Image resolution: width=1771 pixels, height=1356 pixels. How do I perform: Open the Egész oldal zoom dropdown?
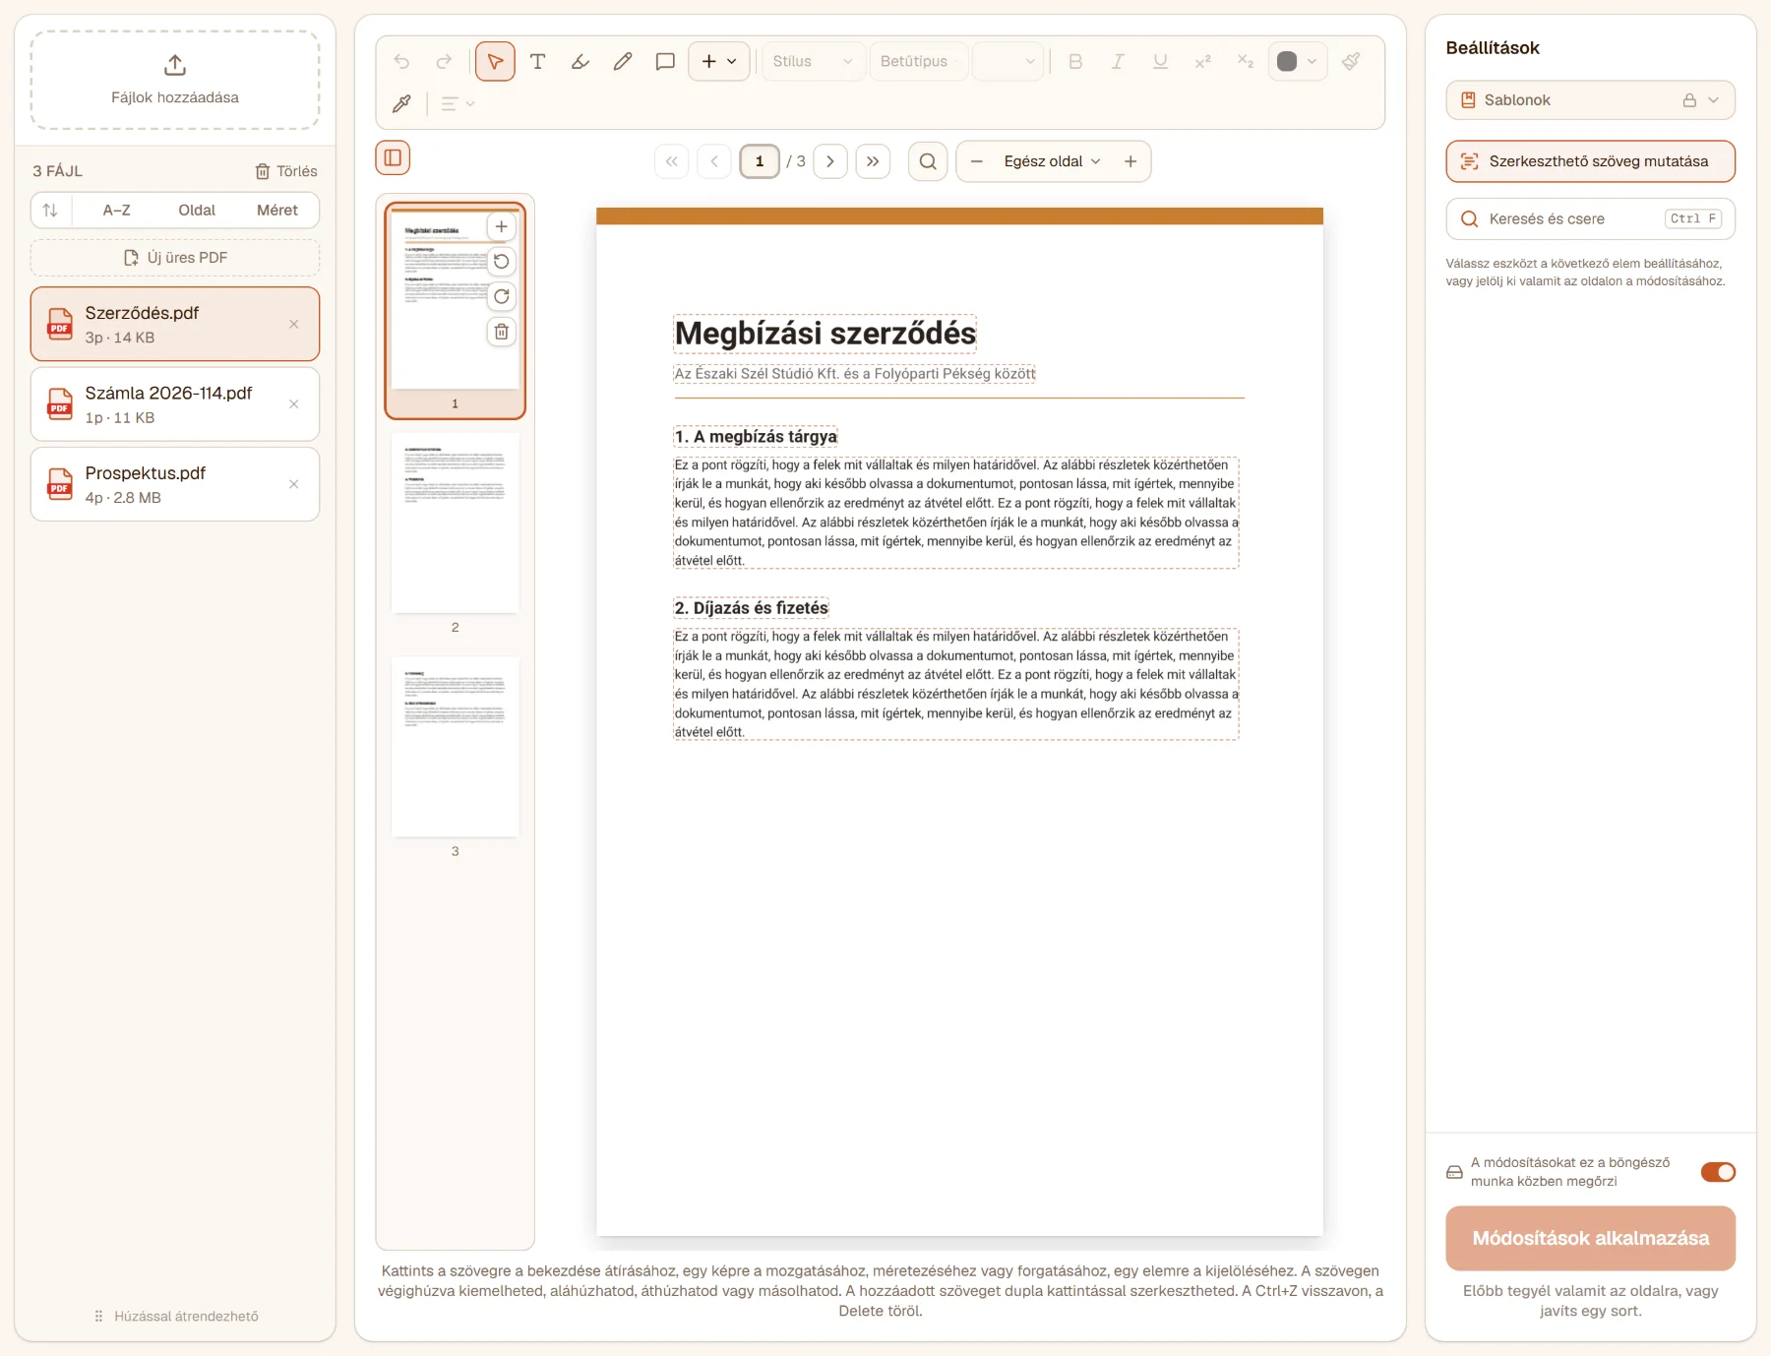(1052, 161)
